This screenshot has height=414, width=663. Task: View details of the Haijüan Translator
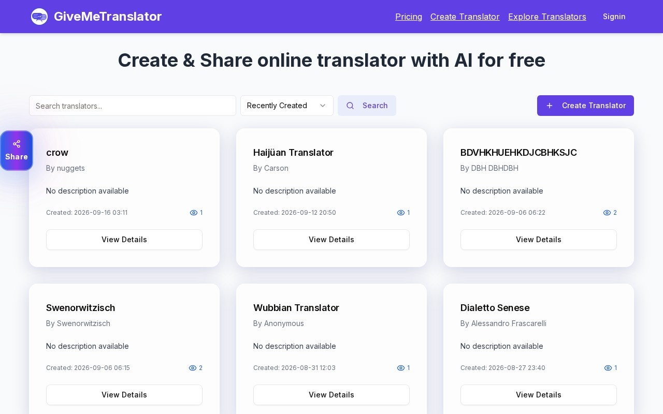[331, 240]
